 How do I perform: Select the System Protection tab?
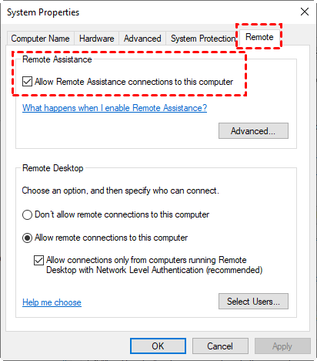203,39
